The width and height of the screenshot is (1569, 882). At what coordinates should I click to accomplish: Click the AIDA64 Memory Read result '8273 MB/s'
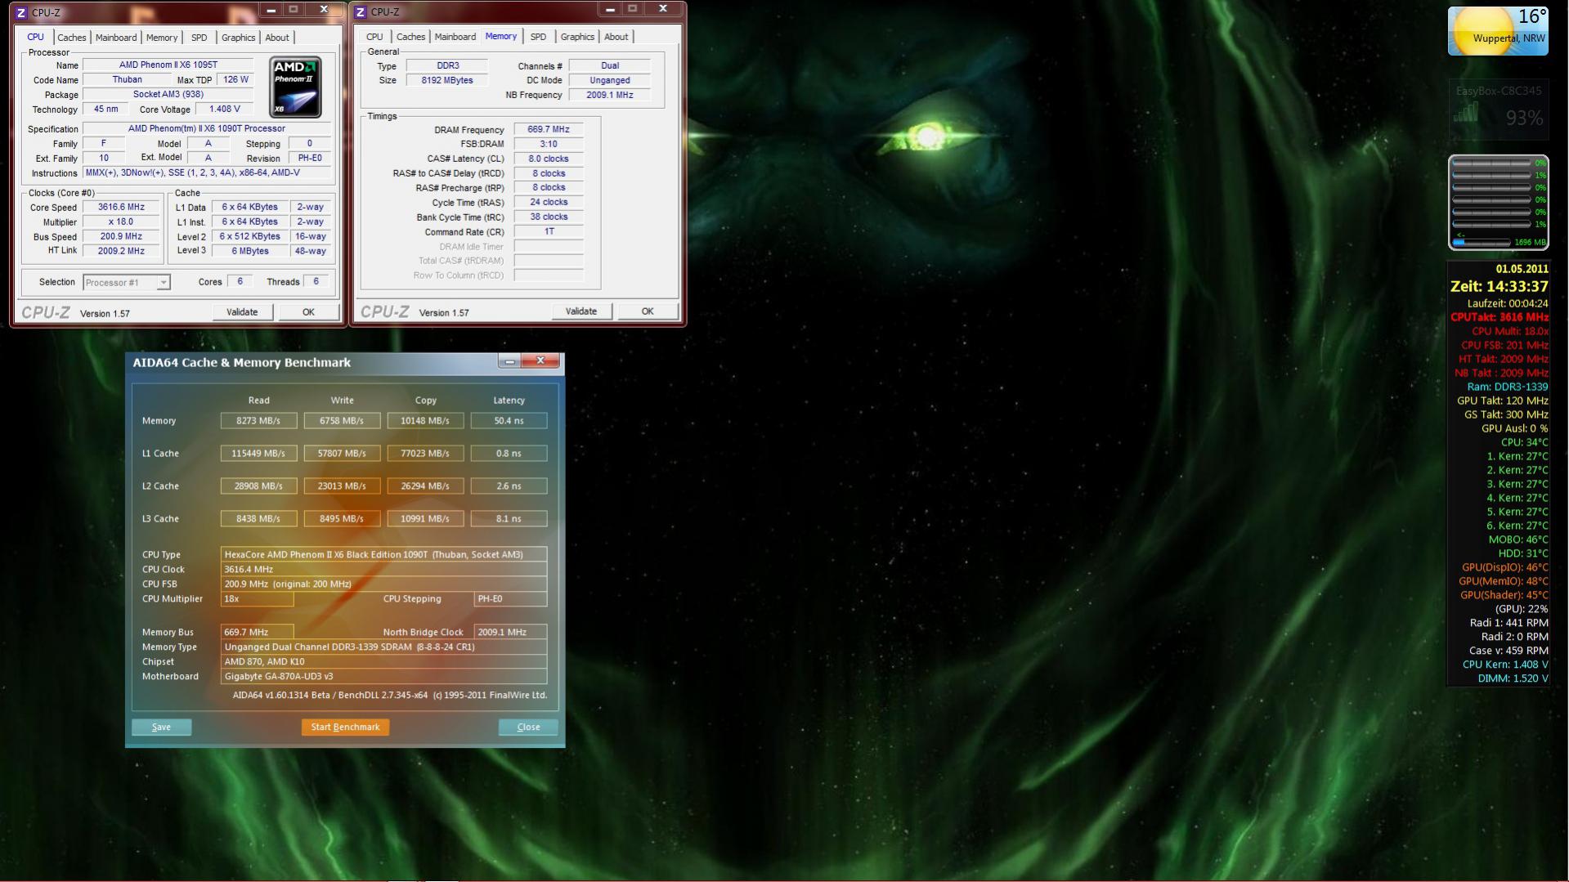258,420
